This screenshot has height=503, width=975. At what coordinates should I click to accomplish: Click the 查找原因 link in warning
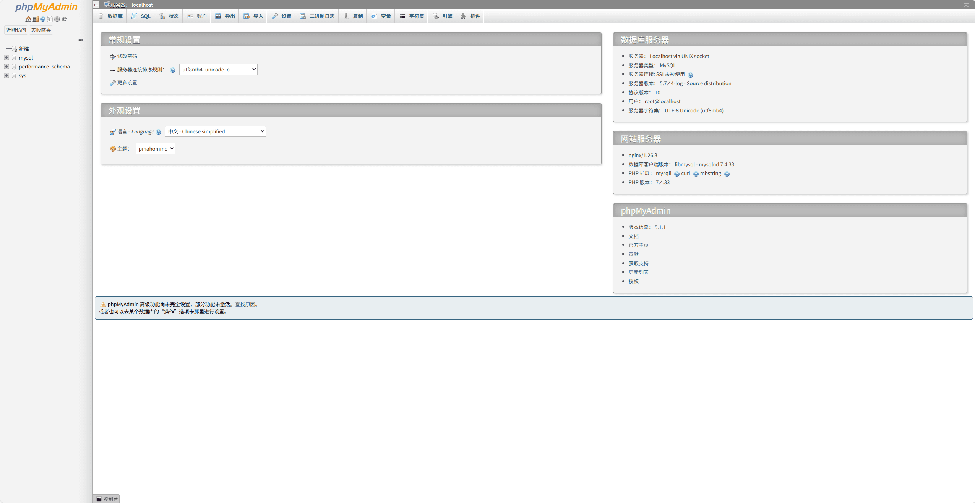(245, 304)
